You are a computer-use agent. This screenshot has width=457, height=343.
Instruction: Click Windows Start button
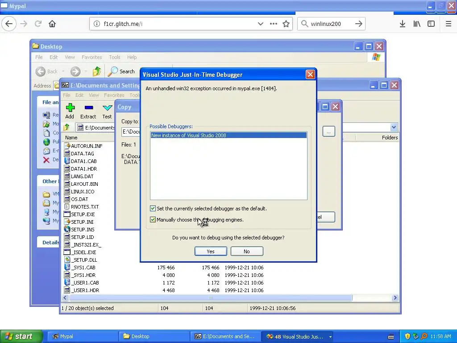(x=21, y=336)
